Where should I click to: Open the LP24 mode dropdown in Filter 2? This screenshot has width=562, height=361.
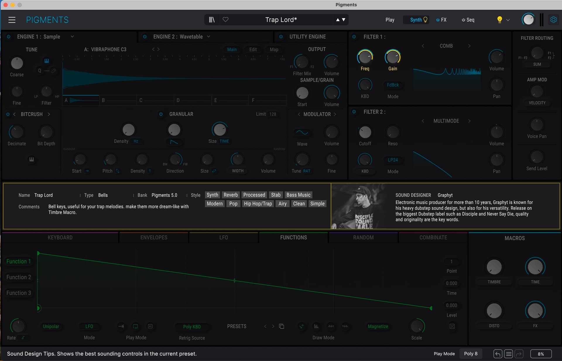393,160
